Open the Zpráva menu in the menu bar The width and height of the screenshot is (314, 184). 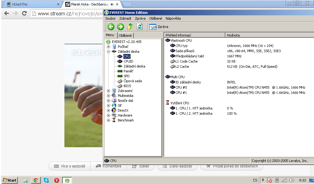(140, 18)
